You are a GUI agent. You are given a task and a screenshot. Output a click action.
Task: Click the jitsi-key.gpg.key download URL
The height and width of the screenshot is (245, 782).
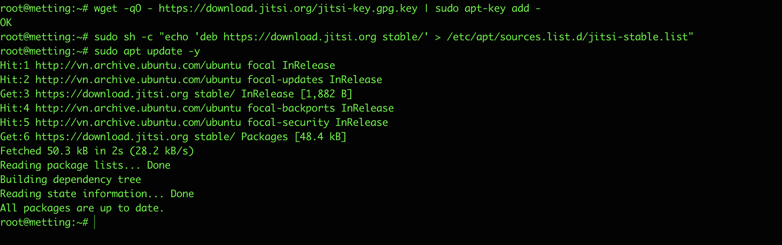pos(288,8)
